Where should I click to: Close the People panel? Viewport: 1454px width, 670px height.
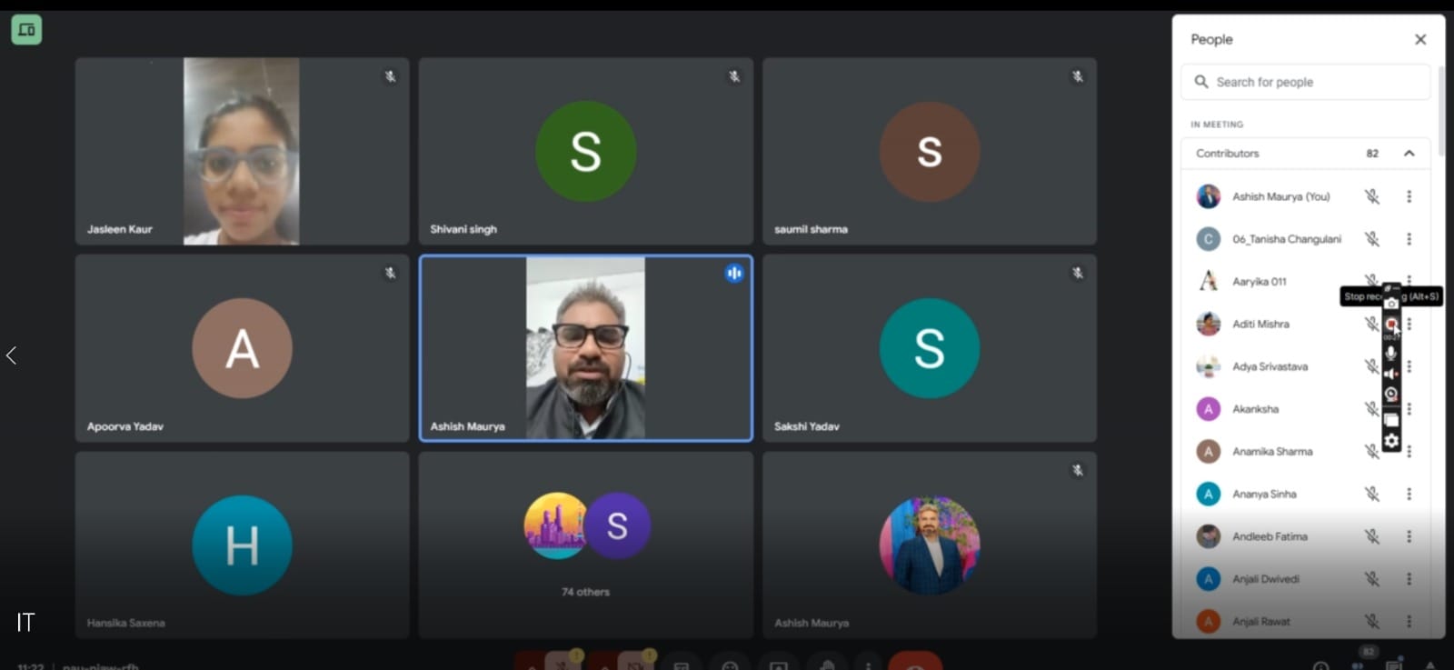point(1420,39)
